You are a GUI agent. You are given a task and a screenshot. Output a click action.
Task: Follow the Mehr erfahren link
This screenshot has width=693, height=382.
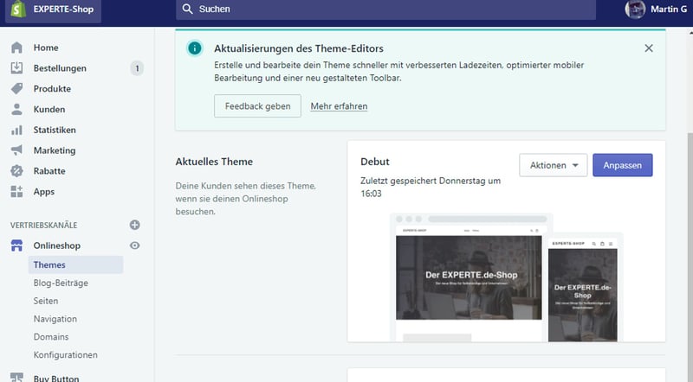339,106
